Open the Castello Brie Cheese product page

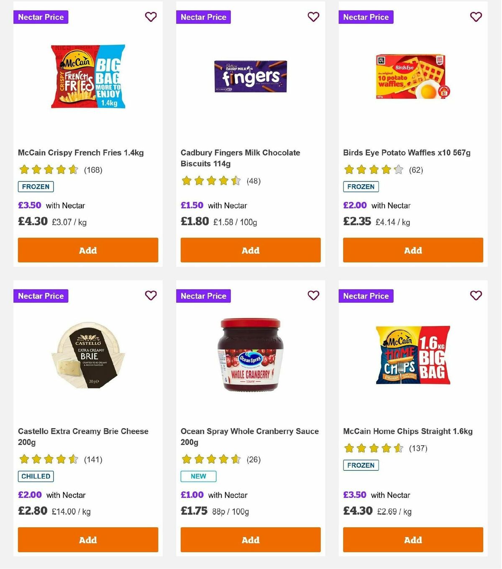pyautogui.click(x=82, y=436)
